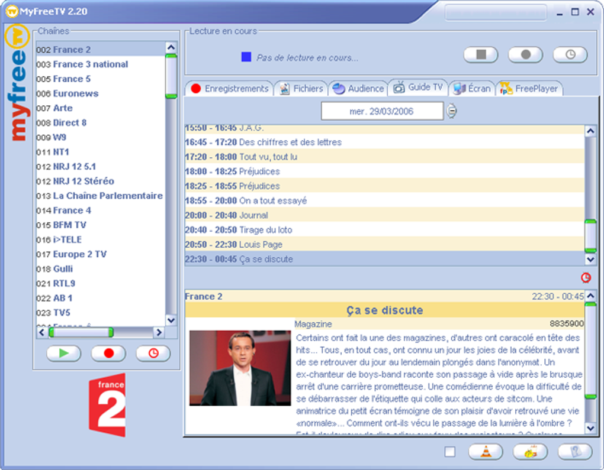
Task: Click channel list right horizontal arrow
Action: (158, 332)
